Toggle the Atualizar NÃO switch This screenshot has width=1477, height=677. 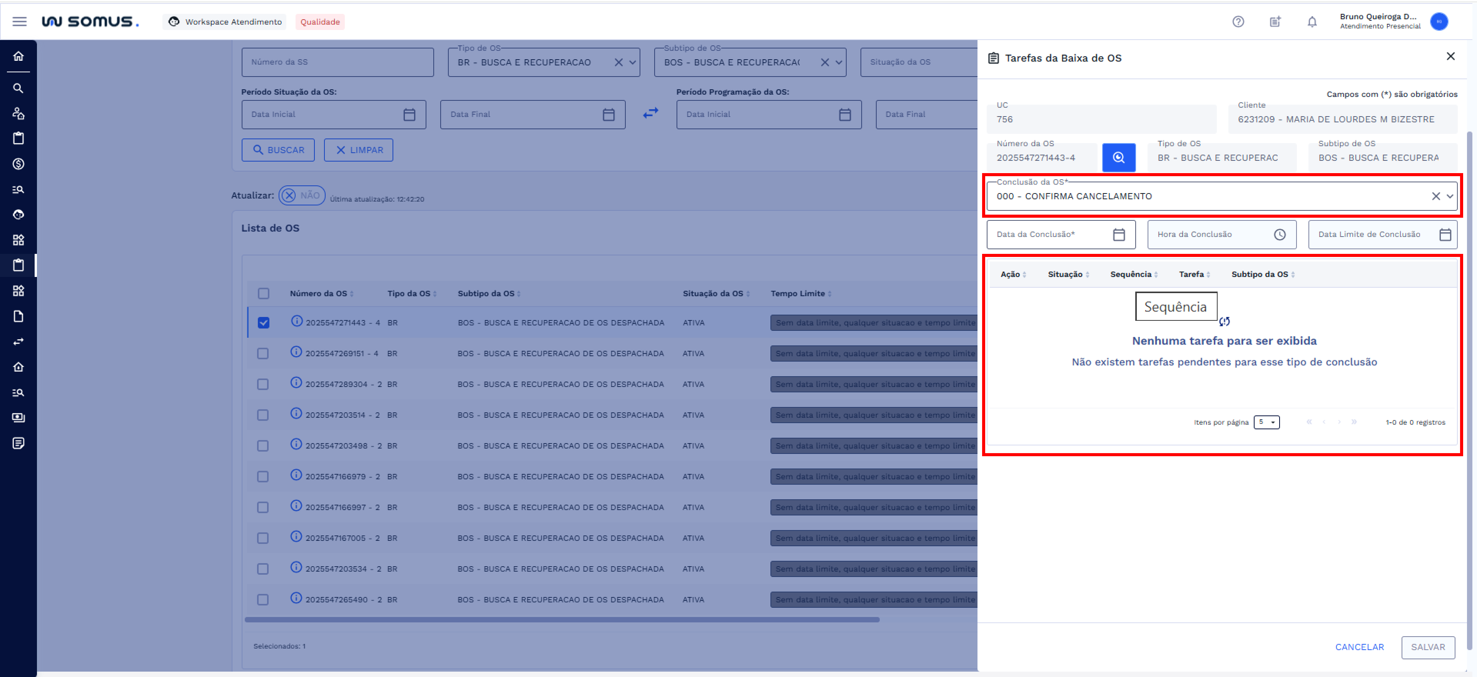tap(302, 195)
